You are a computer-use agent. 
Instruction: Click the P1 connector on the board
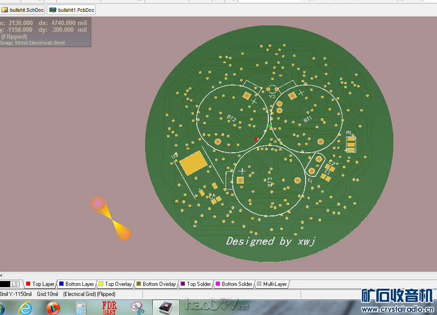point(351,144)
